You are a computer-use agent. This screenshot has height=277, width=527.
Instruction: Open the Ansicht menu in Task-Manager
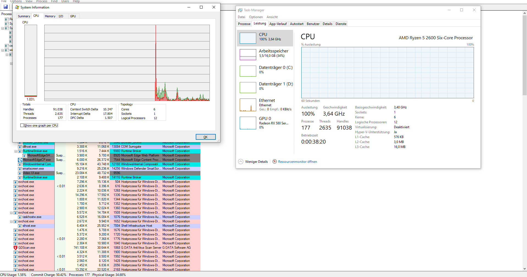click(x=272, y=17)
